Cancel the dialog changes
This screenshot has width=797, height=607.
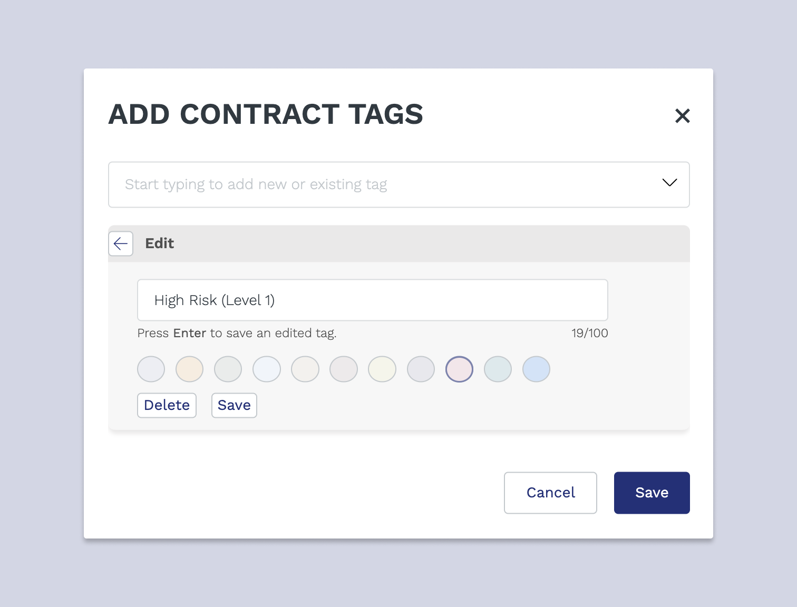550,493
